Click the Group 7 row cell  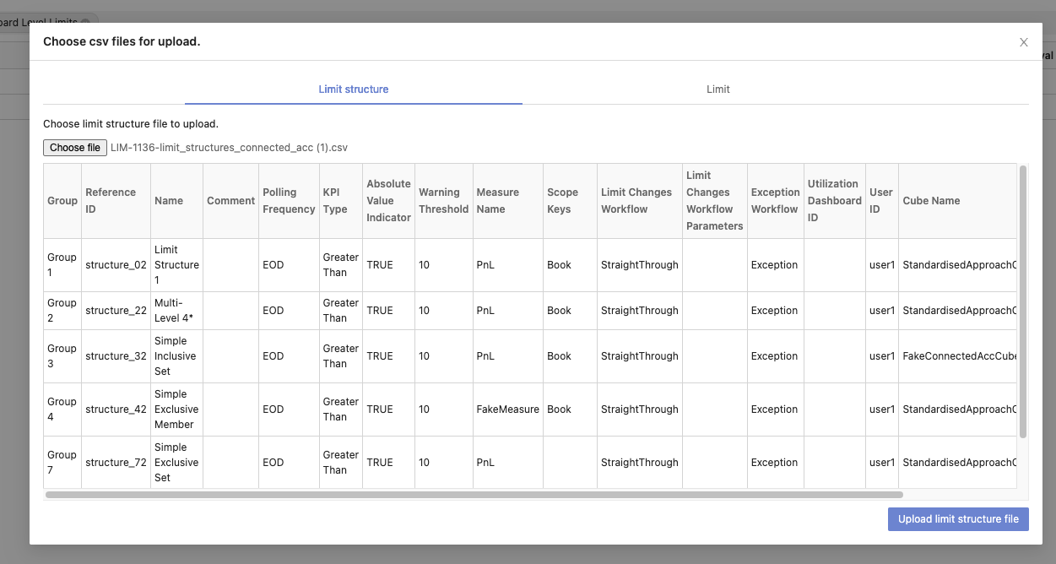[62, 463]
